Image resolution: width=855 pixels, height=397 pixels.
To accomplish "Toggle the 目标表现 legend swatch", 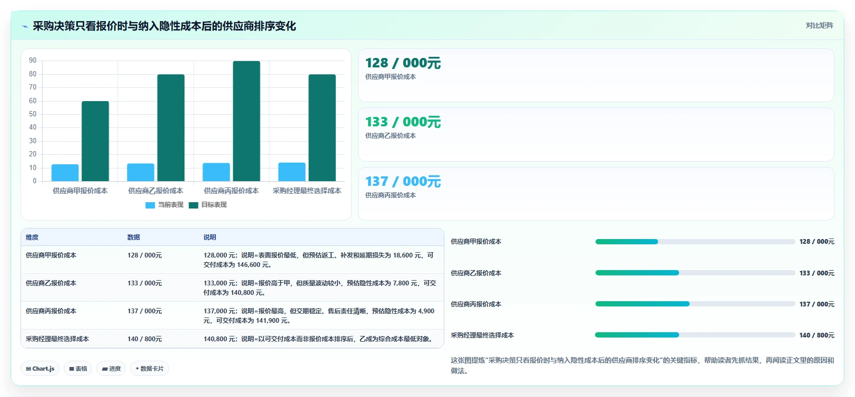I will 193,205.
